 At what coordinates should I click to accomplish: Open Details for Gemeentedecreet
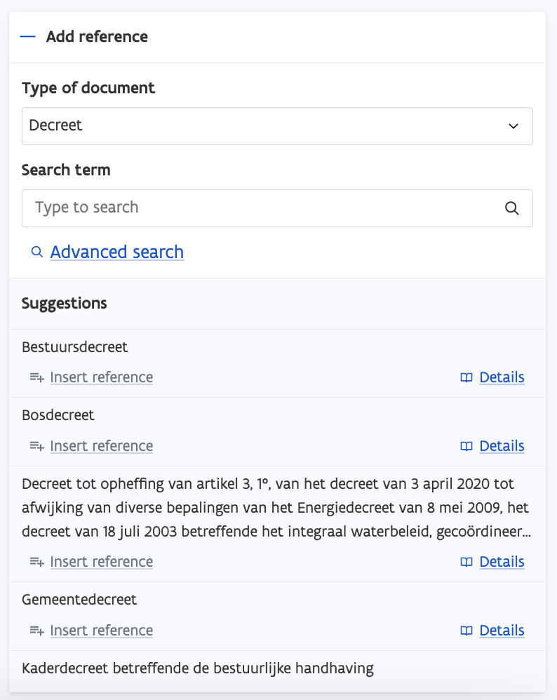pos(502,631)
